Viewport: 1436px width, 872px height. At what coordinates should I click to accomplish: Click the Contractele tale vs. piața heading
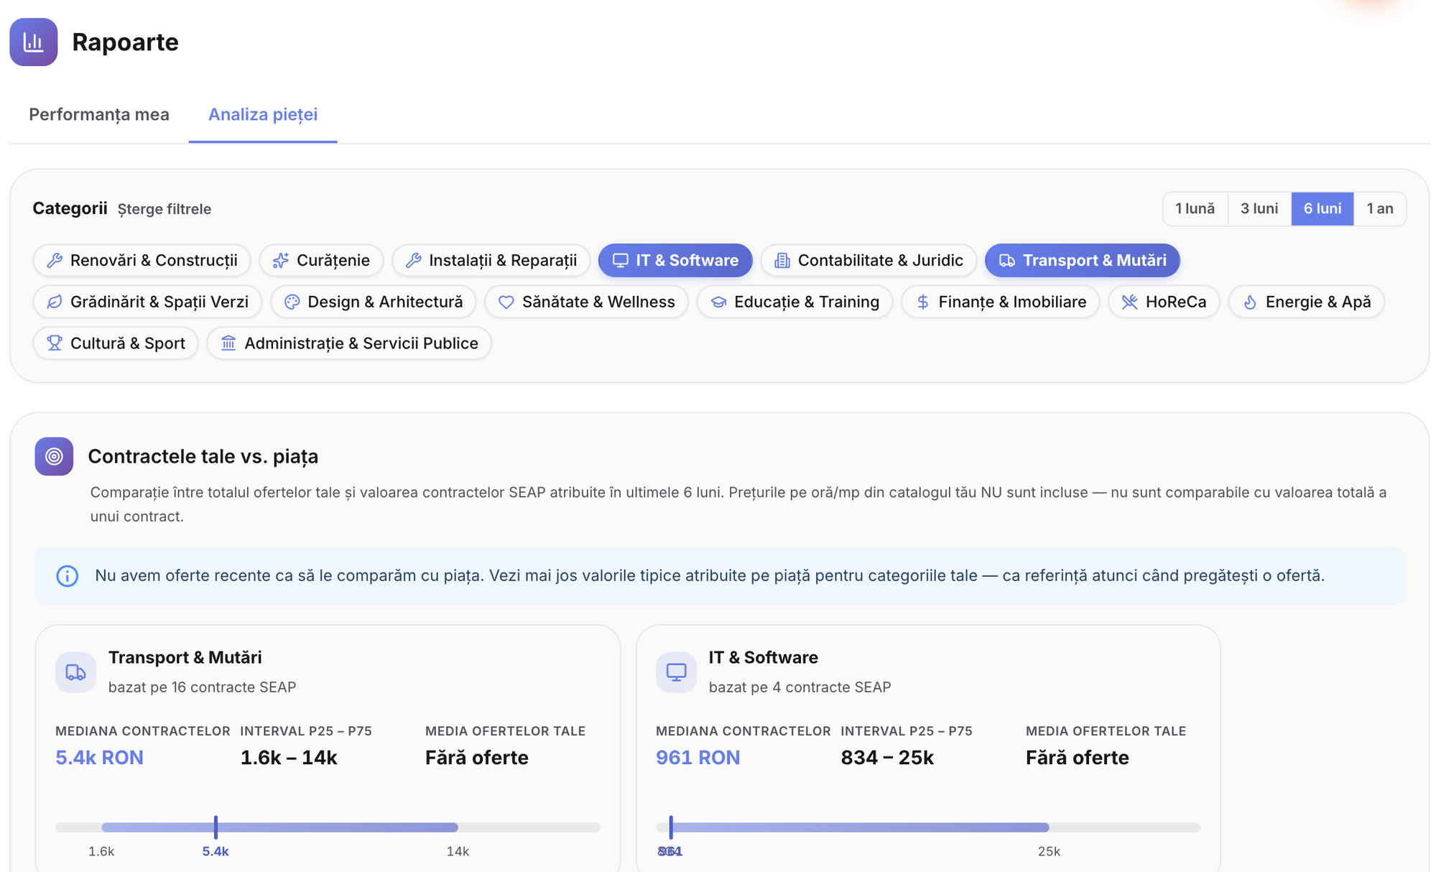pyautogui.click(x=203, y=457)
